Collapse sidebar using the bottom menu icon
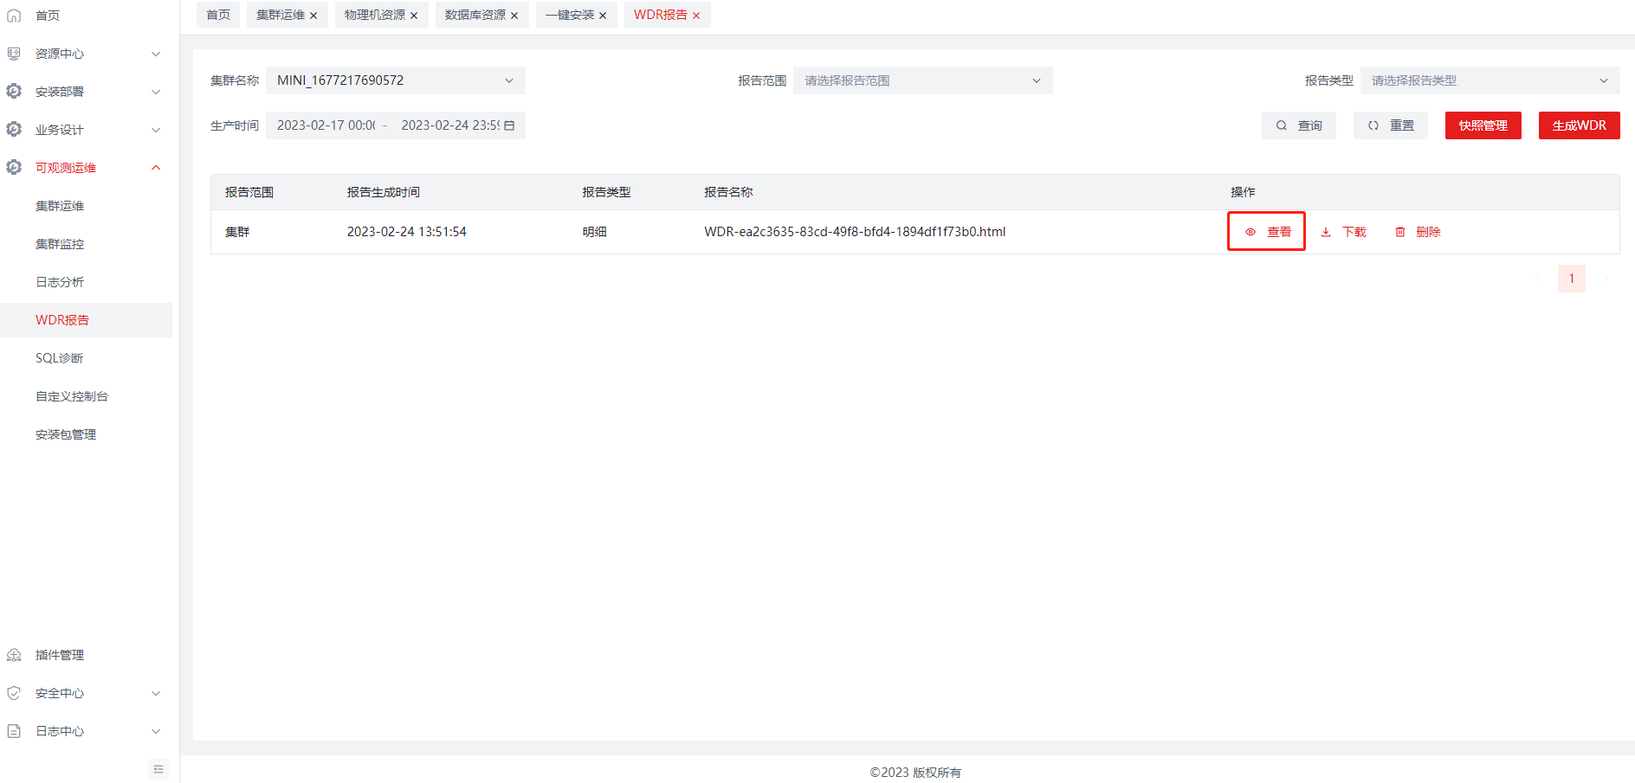The image size is (1635, 783). click(x=158, y=769)
